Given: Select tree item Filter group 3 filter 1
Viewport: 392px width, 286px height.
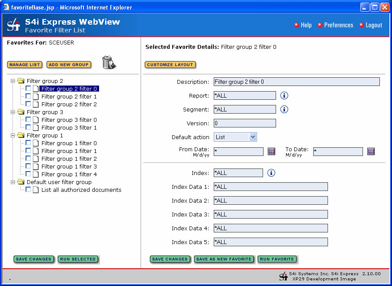Looking at the screenshot, I should click(x=69, y=127).
